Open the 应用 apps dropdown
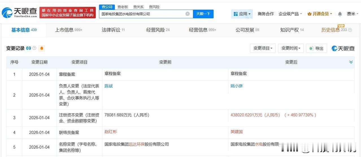The image size is (361, 157). click(242, 14)
